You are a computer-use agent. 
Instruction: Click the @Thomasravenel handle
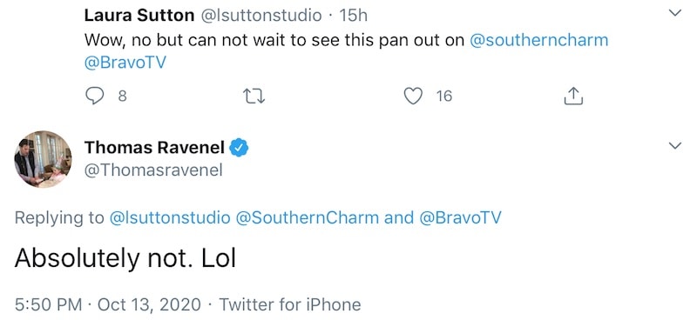point(153,170)
